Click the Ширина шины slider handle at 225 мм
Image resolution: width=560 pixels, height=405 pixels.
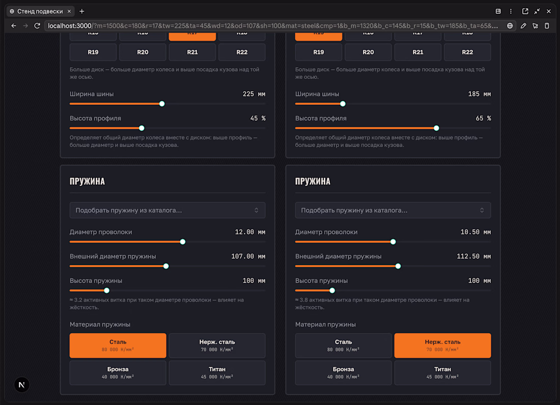(x=162, y=104)
